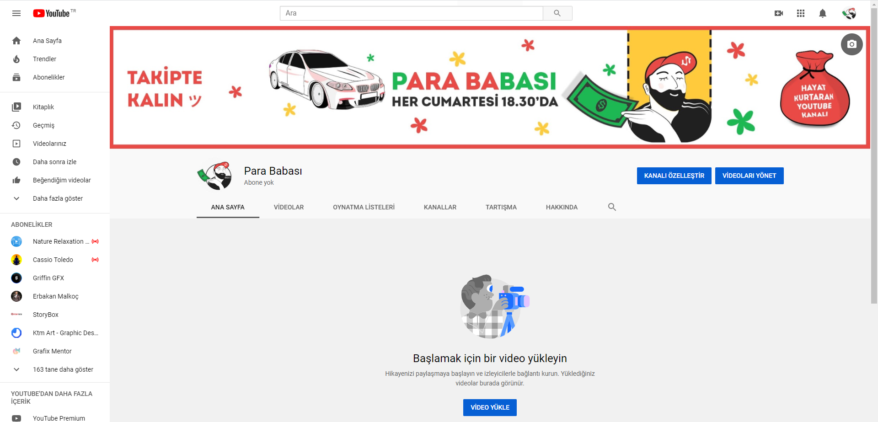The height and width of the screenshot is (422, 878).
Task: Click the Trendler flame icon
Action: pyautogui.click(x=16, y=59)
